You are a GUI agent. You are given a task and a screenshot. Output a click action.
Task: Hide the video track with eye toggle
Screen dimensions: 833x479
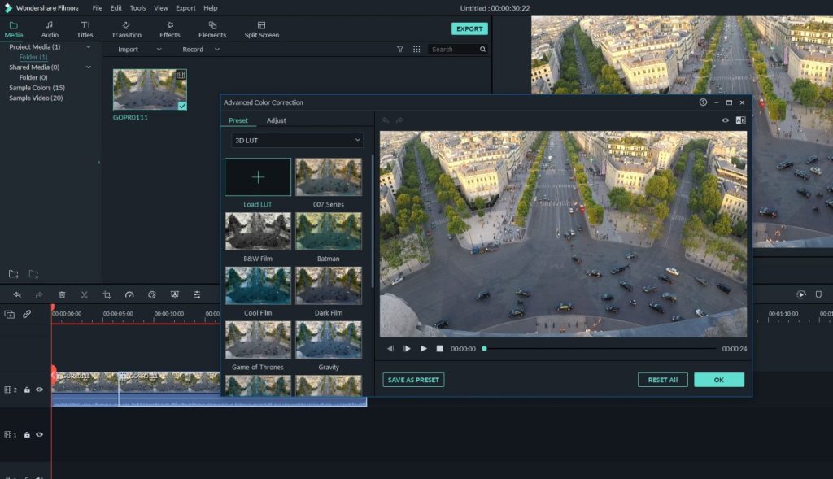[x=38, y=390]
